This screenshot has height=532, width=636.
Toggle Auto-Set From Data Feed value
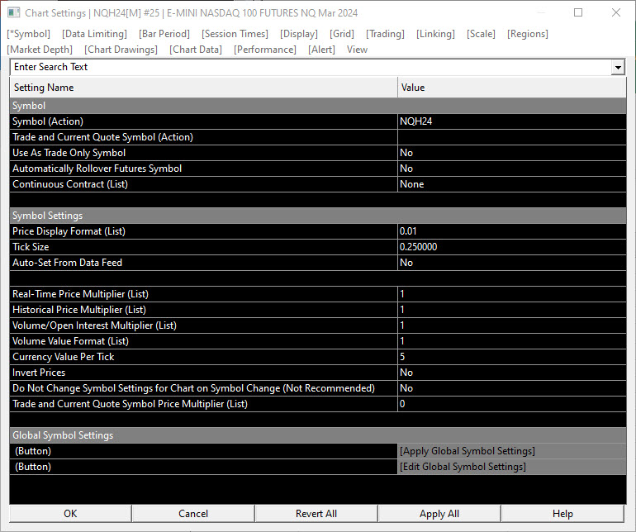tap(510, 263)
